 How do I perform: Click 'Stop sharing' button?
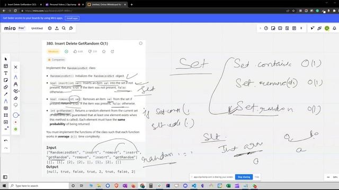click(244, 177)
